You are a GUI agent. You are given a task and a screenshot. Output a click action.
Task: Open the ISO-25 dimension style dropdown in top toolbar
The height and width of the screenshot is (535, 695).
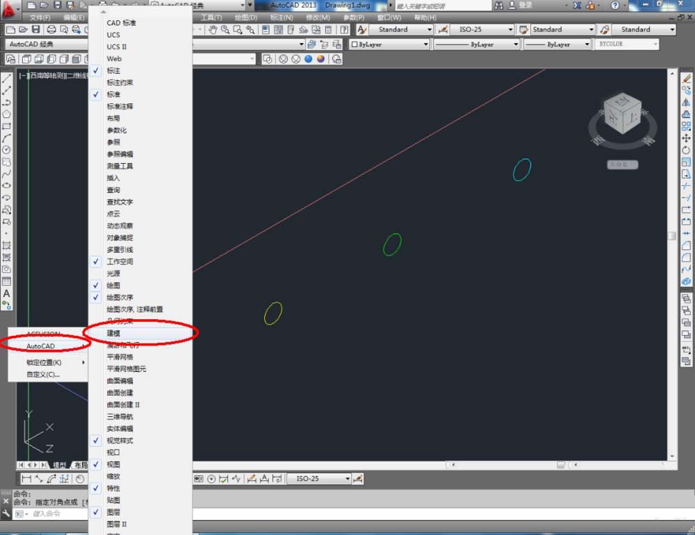click(510, 30)
